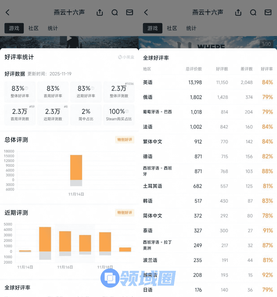Go back using the right screen's arrow
The image size is (277, 297).
coord(146,12)
